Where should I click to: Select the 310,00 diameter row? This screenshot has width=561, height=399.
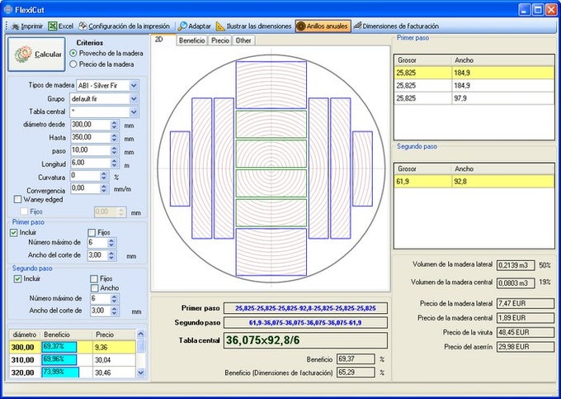tap(73, 359)
